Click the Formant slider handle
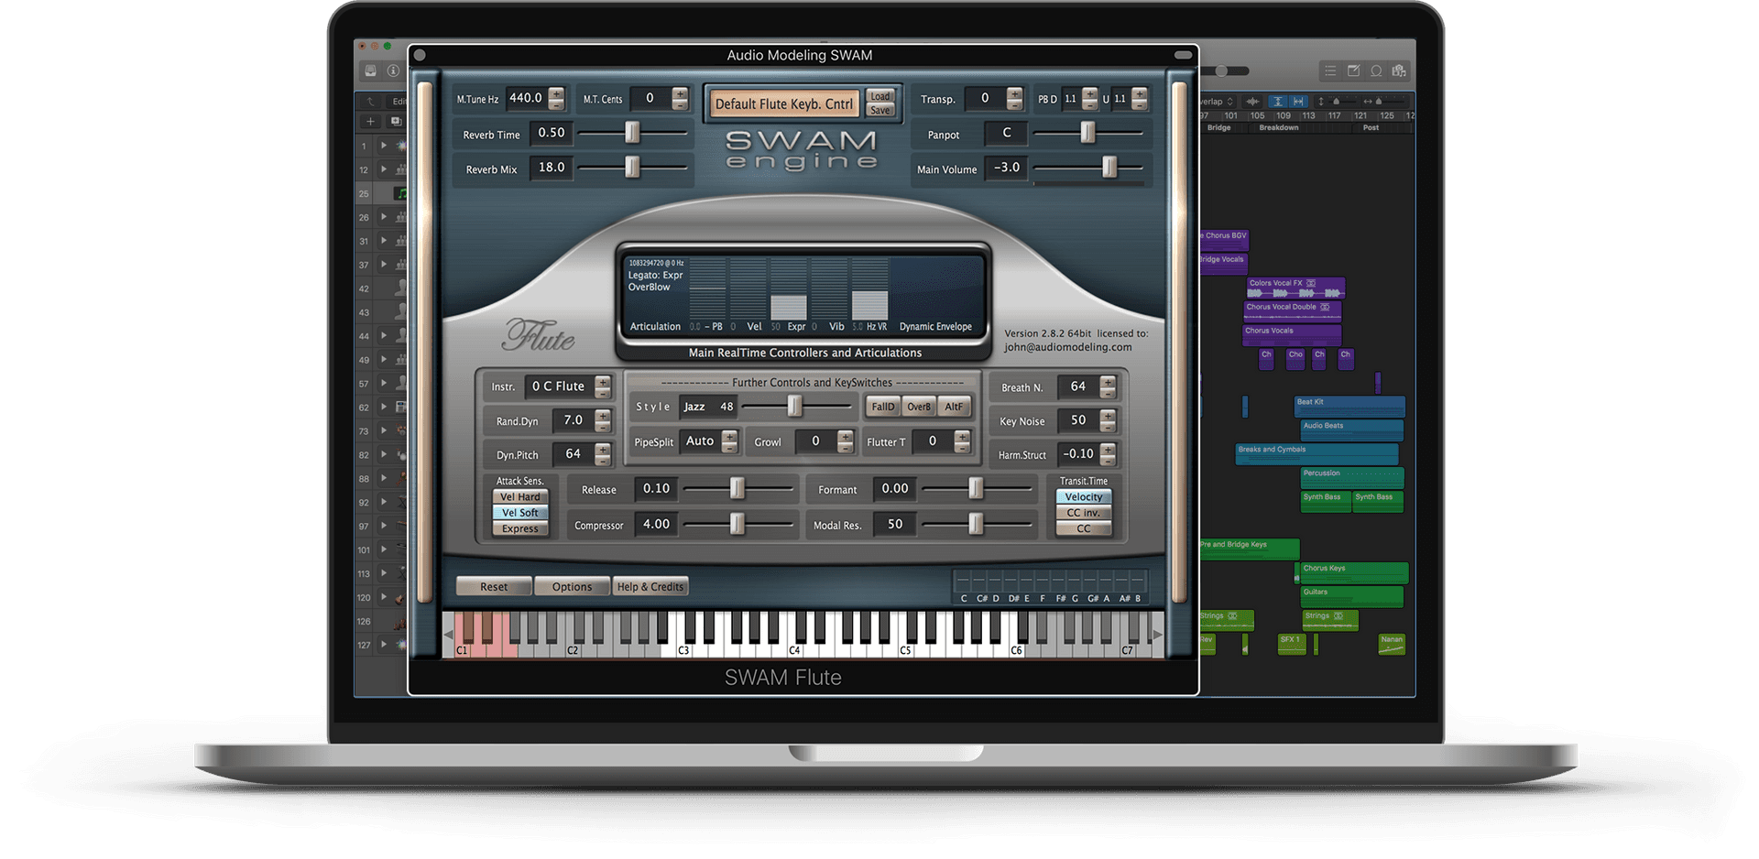1759x859 pixels. pos(976,489)
